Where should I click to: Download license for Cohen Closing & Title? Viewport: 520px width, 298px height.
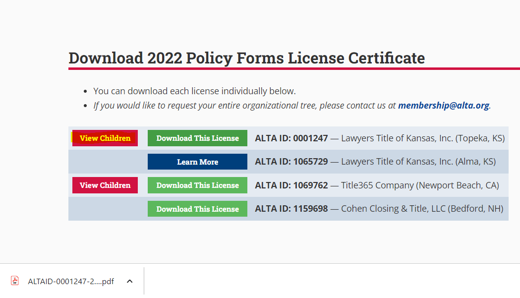tap(197, 209)
